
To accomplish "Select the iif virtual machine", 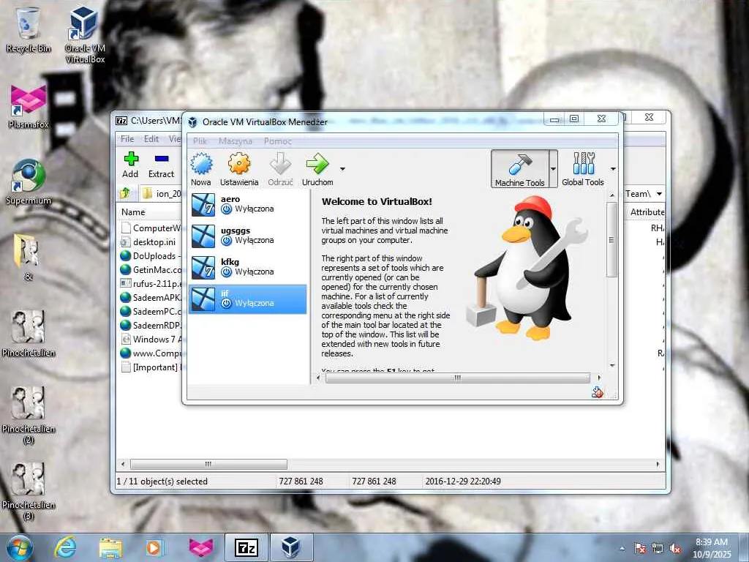I will tap(247, 299).
